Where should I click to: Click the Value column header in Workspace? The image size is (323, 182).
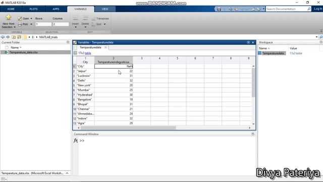[293, 49]
